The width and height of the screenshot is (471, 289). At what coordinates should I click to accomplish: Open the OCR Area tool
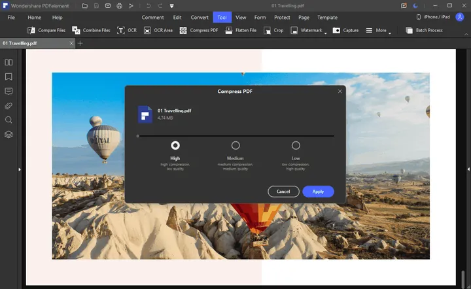pos(147,30)
